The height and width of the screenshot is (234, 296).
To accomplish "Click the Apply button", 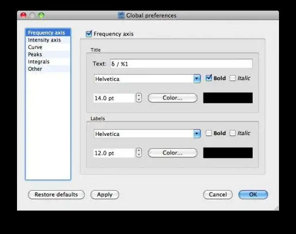I will pos(105,195).
